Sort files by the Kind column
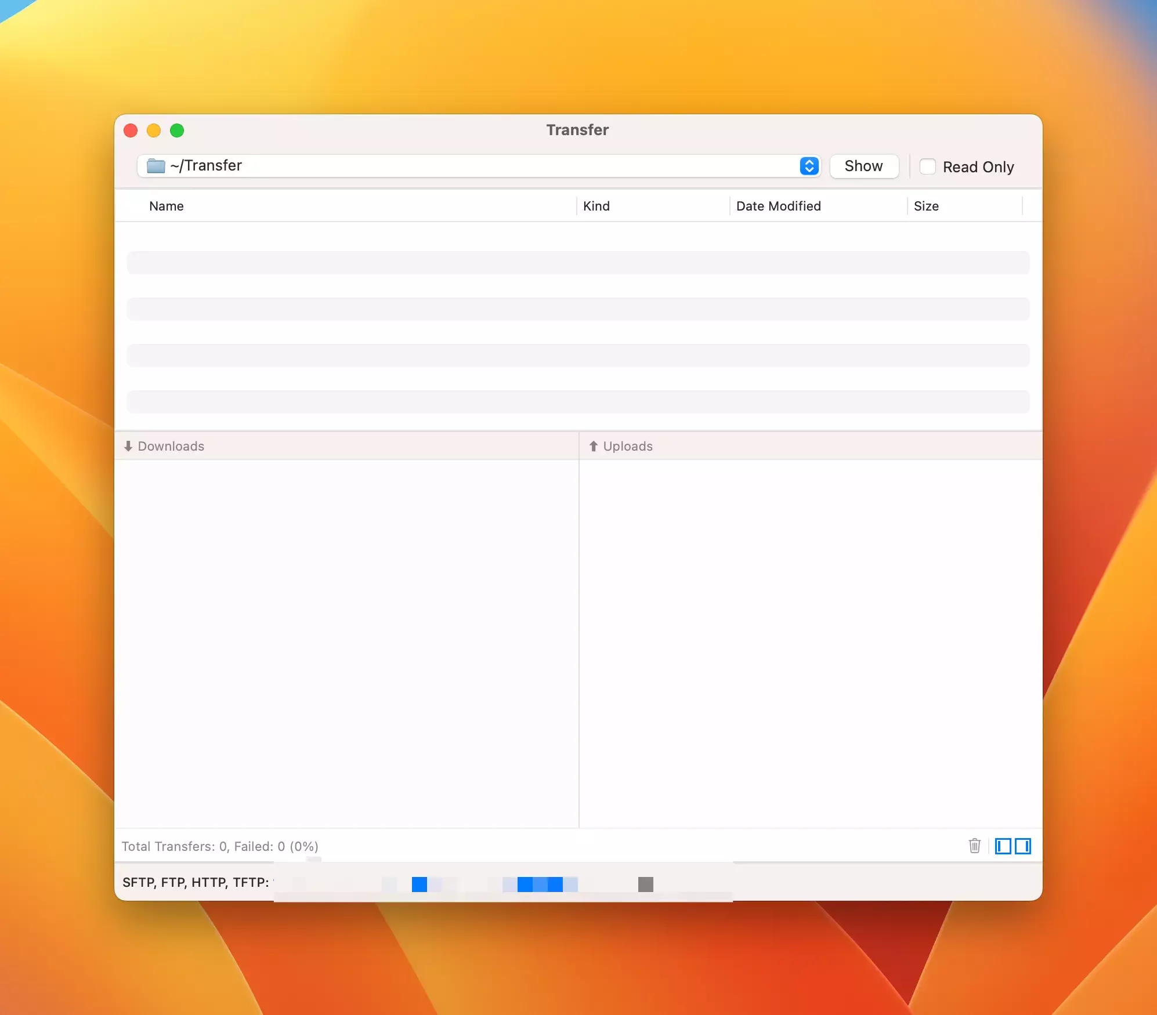Image resolution: width=1157 pixels, height=1015 pixels. coord(596,206)
